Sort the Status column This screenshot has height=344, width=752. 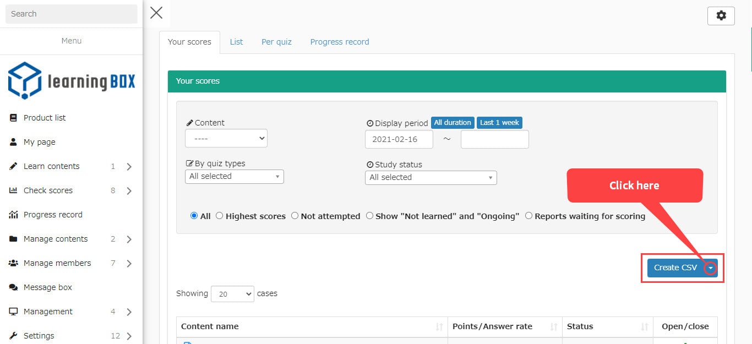(644, 327)
